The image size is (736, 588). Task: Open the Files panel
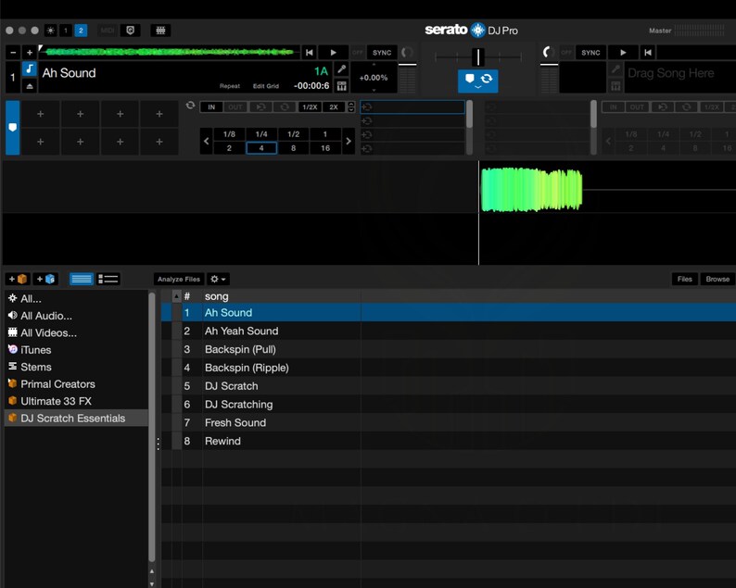point(684,279)
